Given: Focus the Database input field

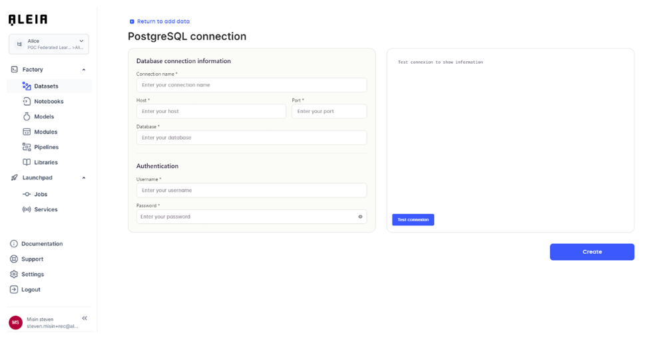Looking at the screenshot, I should pos(252,138).
